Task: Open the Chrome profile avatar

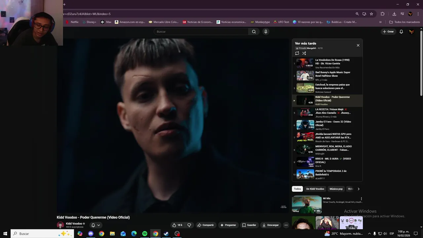Action: [x=410, y=14]
